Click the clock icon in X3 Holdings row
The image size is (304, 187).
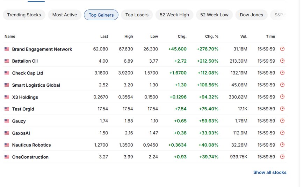point(282,97)
